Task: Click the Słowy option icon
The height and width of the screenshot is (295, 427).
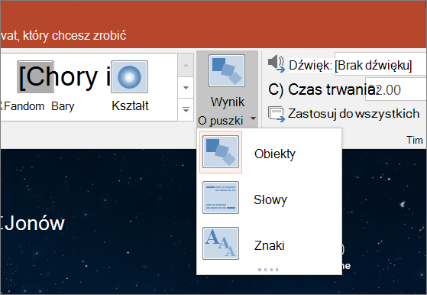Action: pos(221,198)
